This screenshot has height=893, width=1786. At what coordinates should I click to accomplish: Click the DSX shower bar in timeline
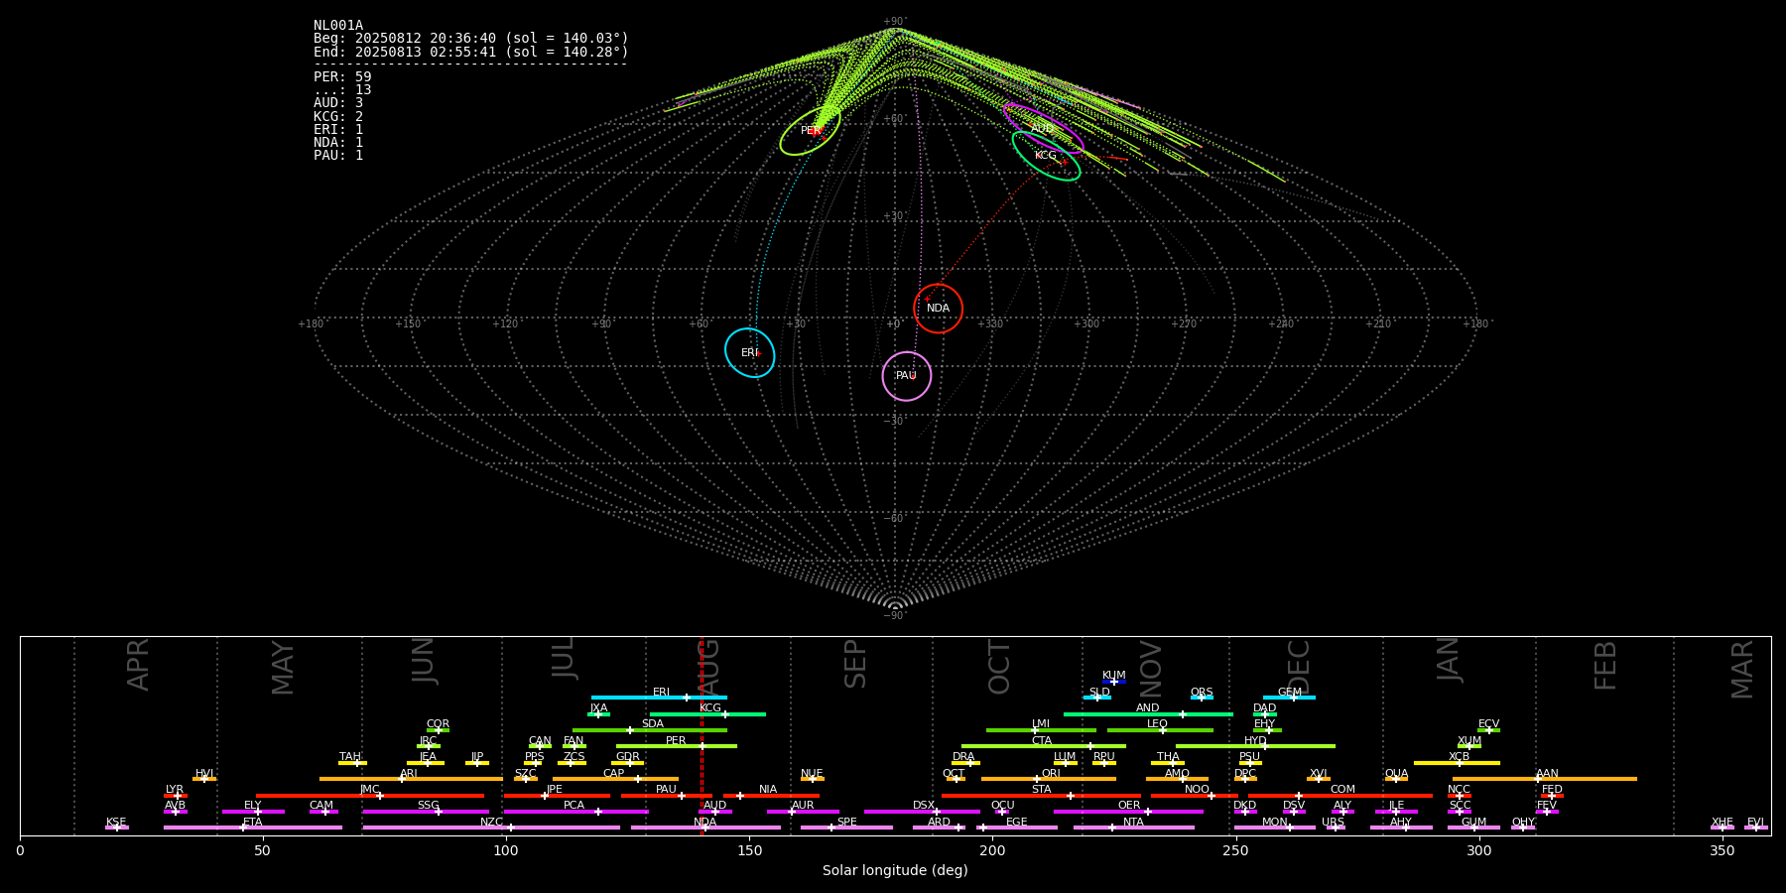tap(922, 812)
